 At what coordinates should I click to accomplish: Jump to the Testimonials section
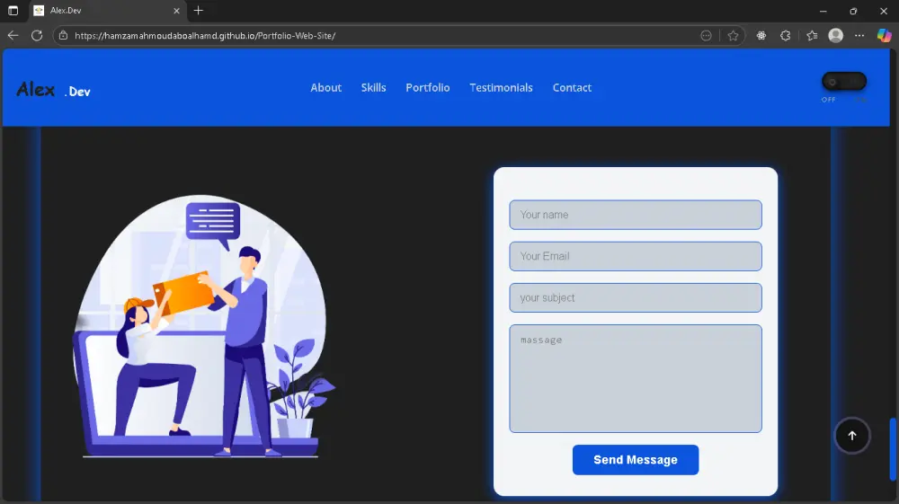click(501, 88)
